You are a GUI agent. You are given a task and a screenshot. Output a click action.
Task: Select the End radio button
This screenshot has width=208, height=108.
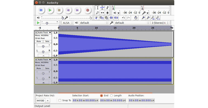[x=102, y=96]
